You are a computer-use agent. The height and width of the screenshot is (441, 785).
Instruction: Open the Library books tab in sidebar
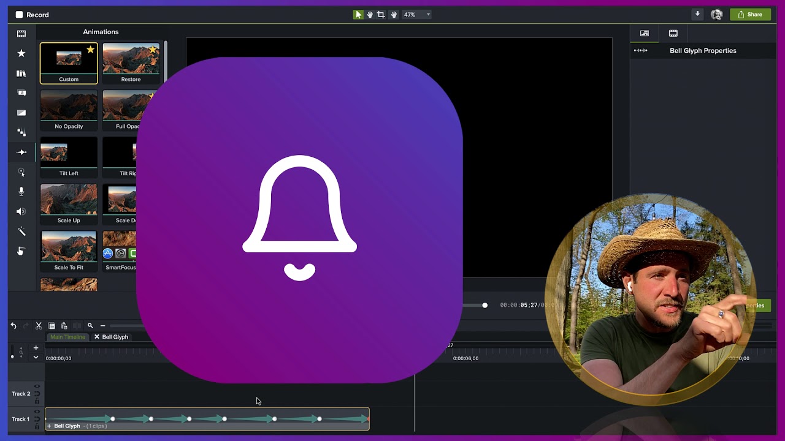click(x=21, y=73)
